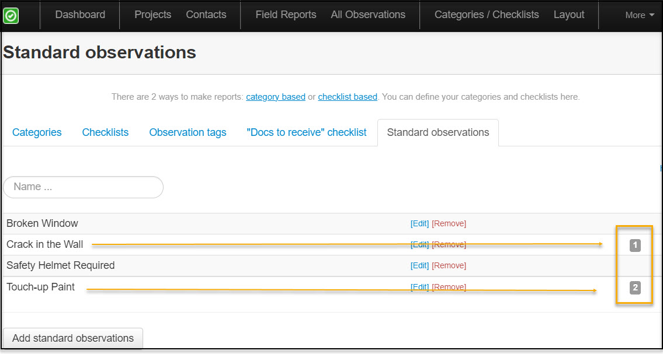The width and height of the screenshot is (663, 354).
Task: Remove the Crack in the Wall observation
Action: point(449,244)
